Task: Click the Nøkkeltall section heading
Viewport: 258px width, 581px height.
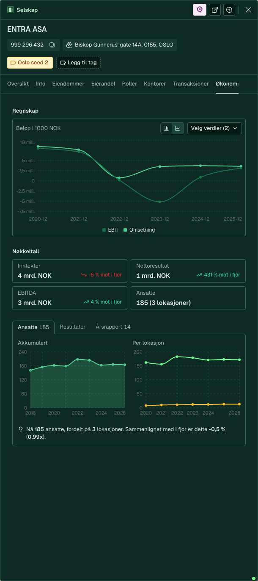Action: tap(26, 252)
